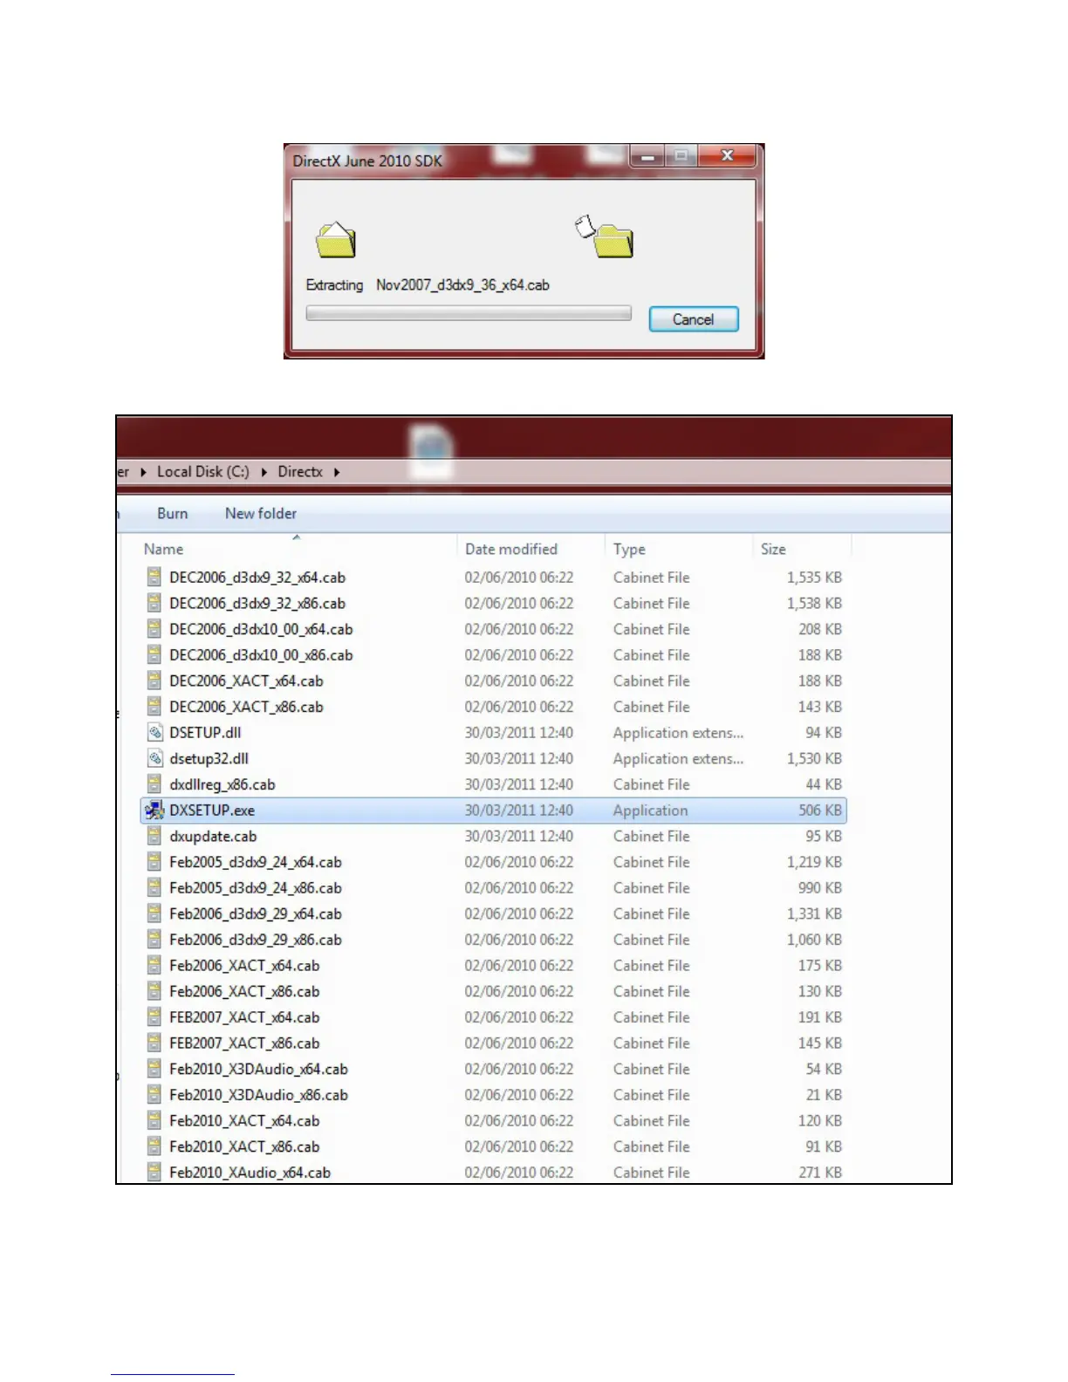Click the DSETUP.dll file icon
This screenshot has height=1382, width=1068.
[154, 732]
